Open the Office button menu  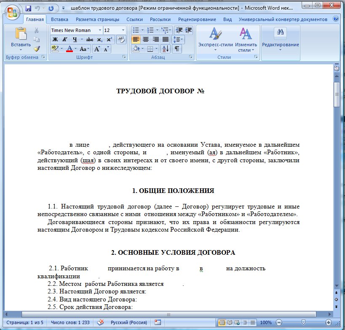[12, 12]
